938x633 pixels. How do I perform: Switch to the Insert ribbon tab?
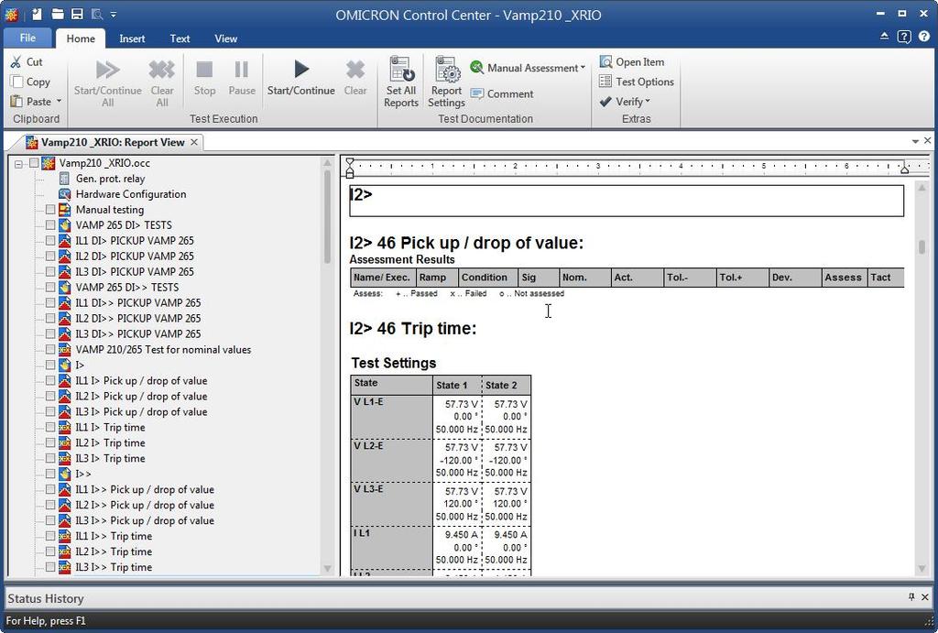[x=132, y=38]
